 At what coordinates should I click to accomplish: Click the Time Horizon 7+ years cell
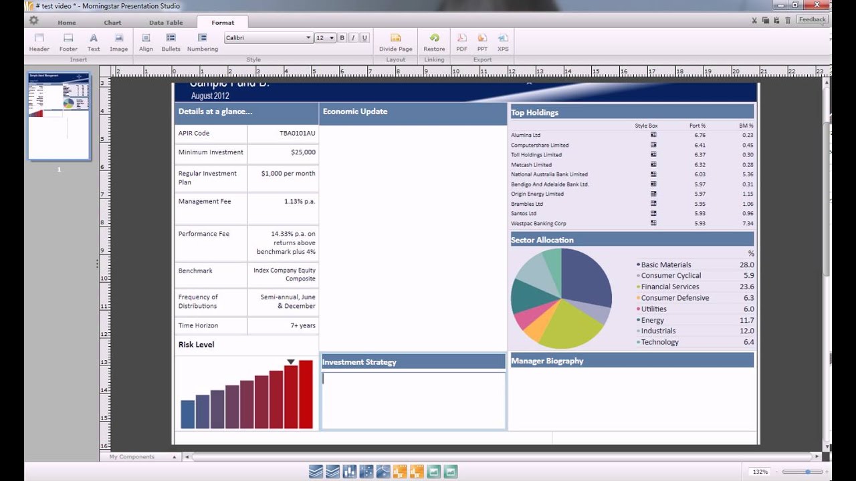click(x=283, y=326)
